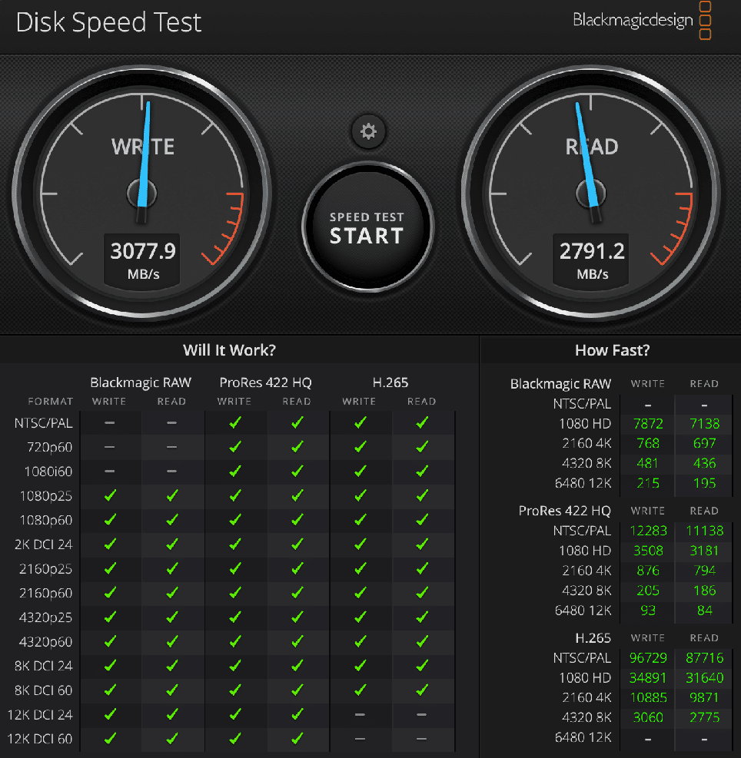Click the 2160p25 format row label

click(45, 569)
